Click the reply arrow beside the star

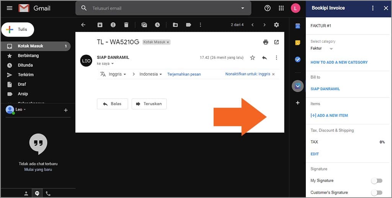pos(265,58)
